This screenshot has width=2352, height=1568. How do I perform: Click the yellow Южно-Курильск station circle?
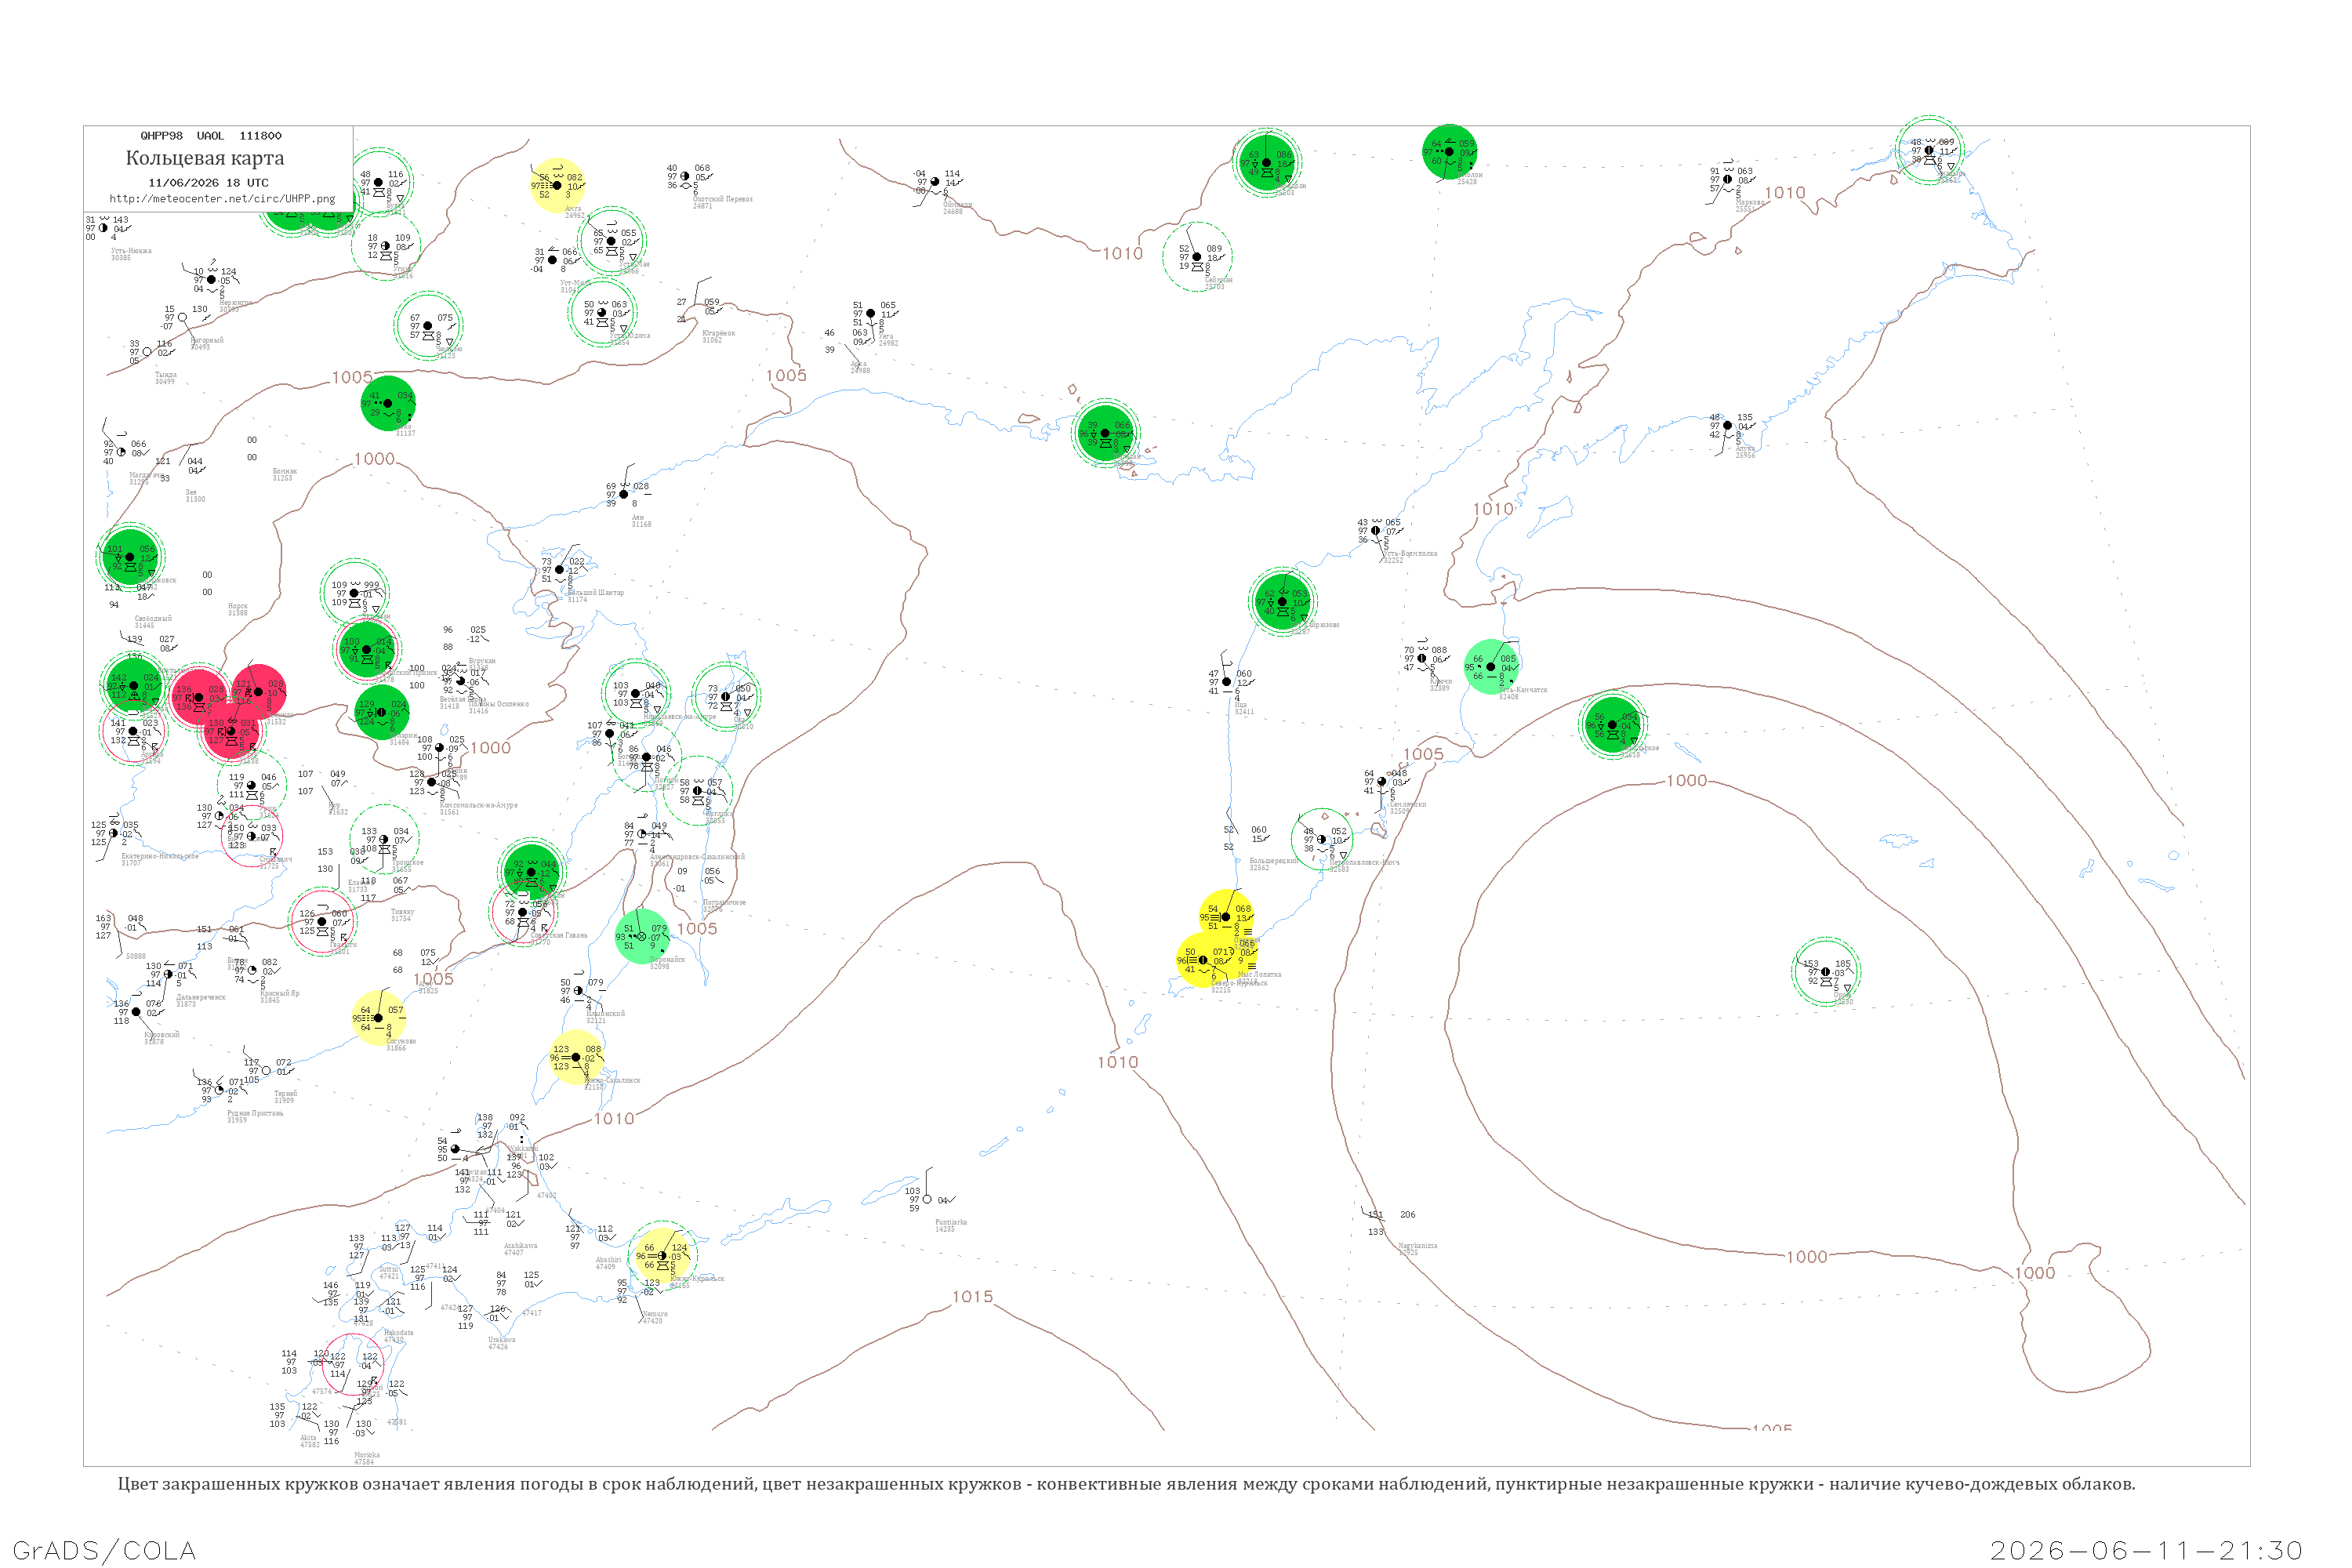(662, 1255)
